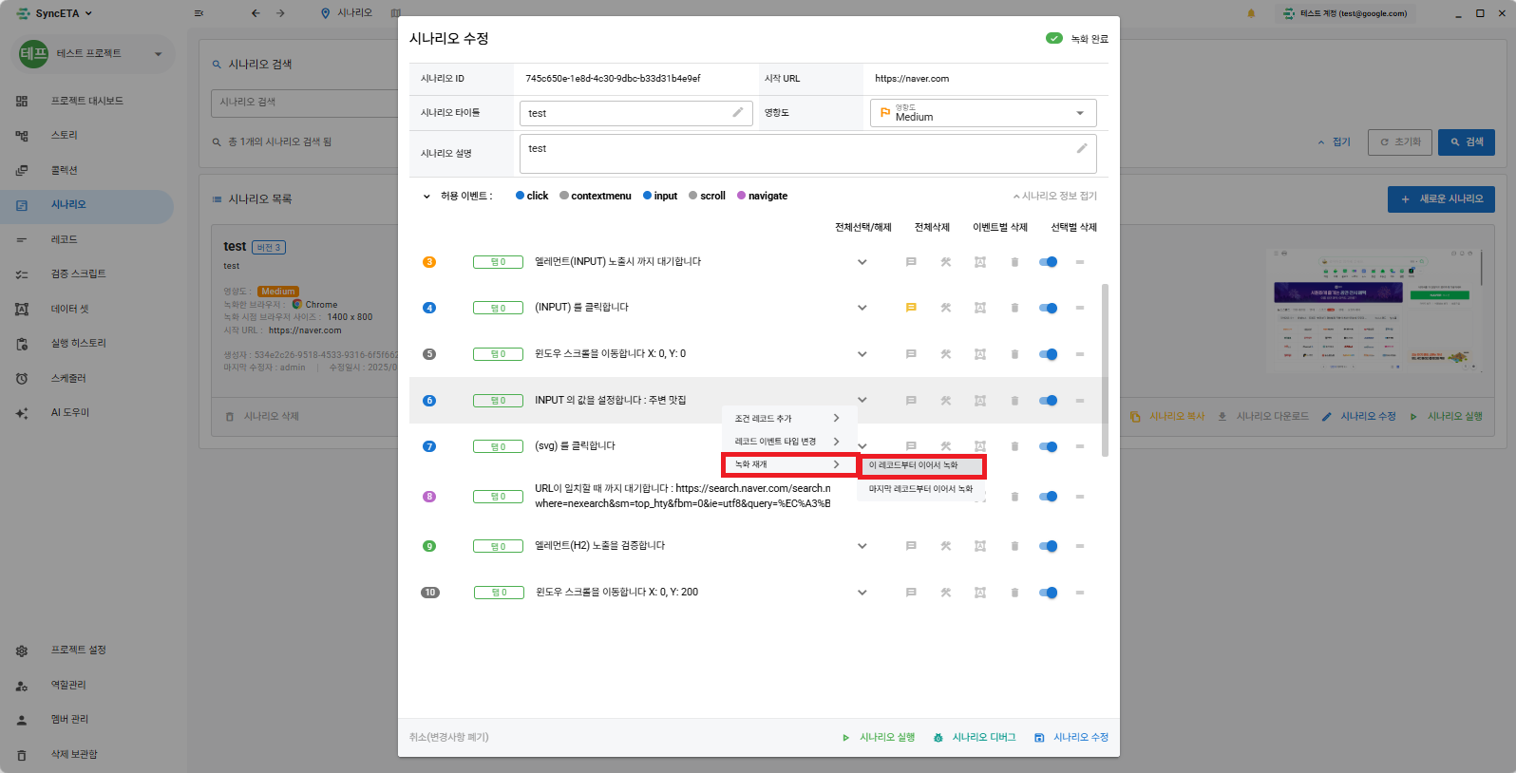1516x773 pixels.
Task: Click the pencil icon in the scenario title field
Action: point(738,112)
